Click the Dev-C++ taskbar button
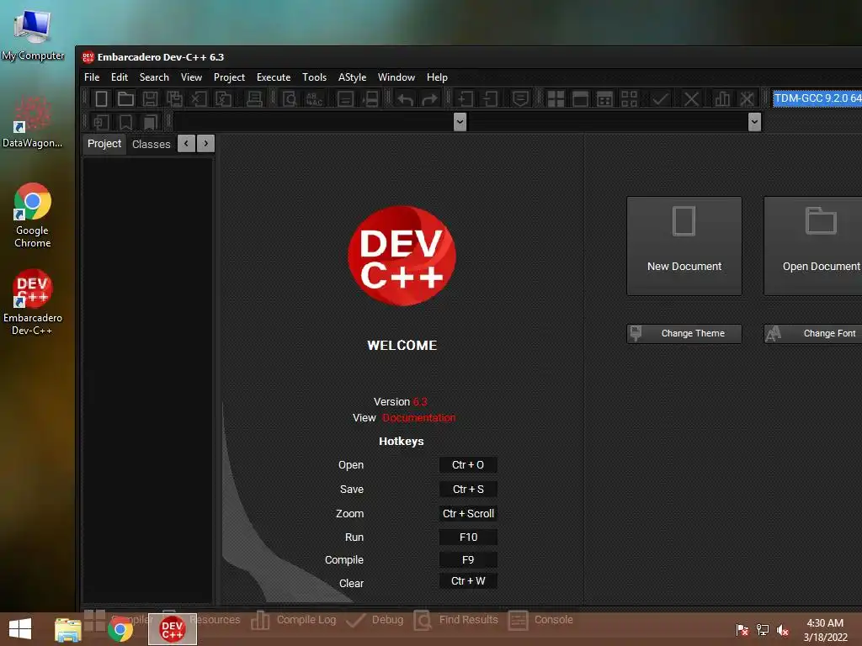This screenshot has width=862, height=646. coord(172,629)
